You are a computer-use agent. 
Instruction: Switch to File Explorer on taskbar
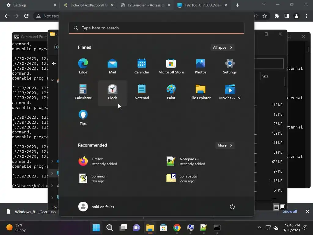pyautogui.click(x=150, y=228)
